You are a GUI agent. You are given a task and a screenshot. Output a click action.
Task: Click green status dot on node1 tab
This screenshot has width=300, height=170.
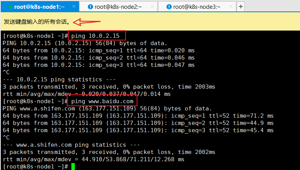10,7
